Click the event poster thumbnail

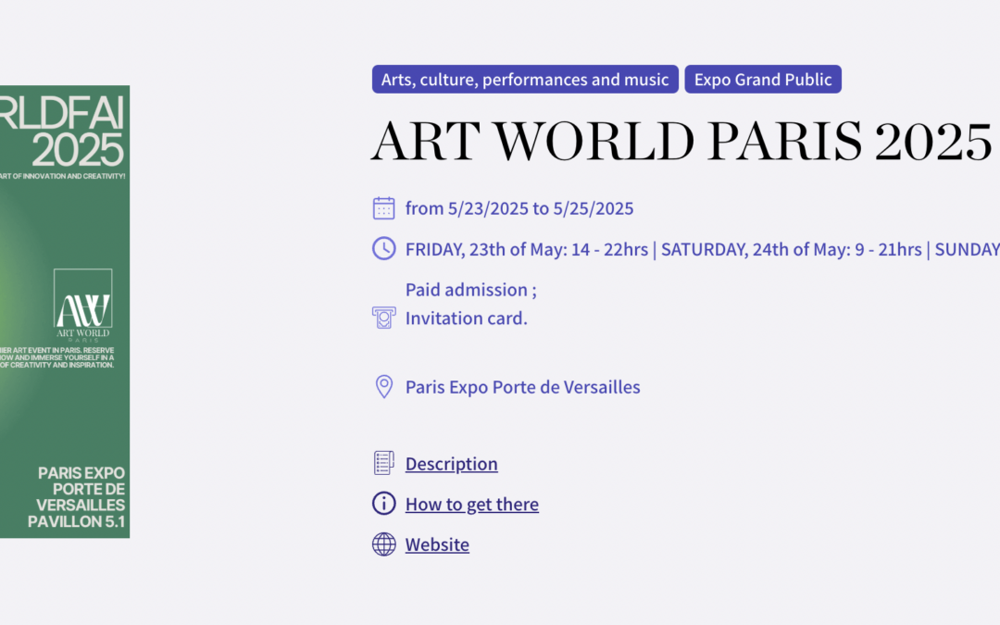65,312
